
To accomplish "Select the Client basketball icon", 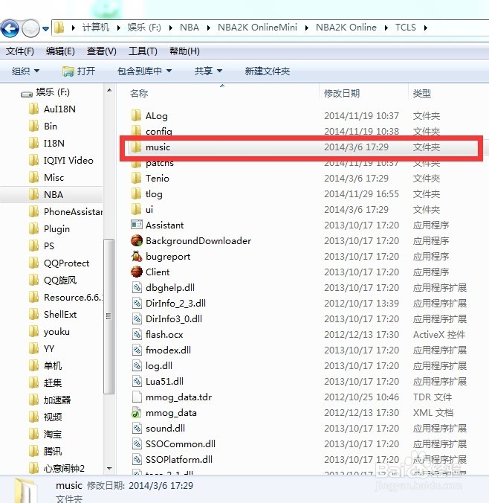I will 137,272.
